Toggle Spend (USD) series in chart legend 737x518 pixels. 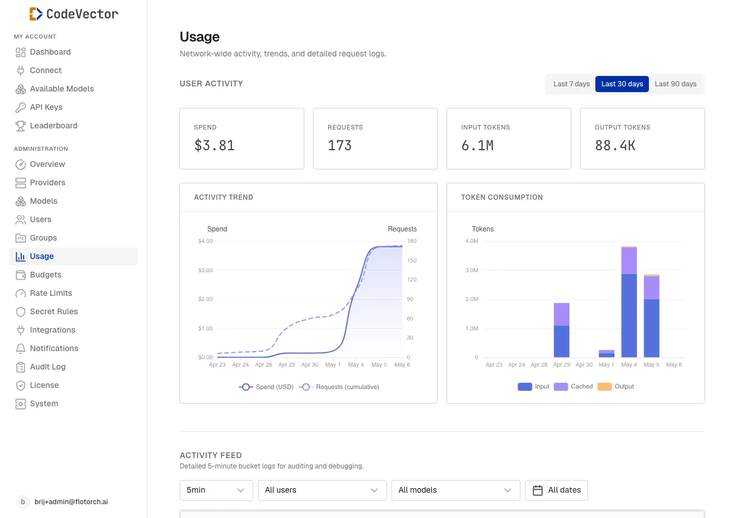(x=266, y=387)
